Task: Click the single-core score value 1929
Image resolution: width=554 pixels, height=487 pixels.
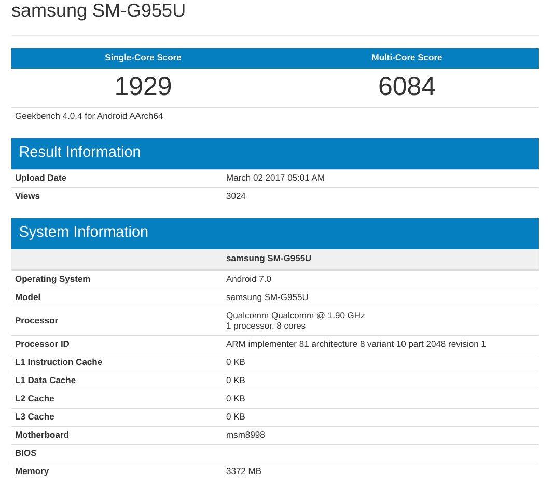Action: coord(143,86)
